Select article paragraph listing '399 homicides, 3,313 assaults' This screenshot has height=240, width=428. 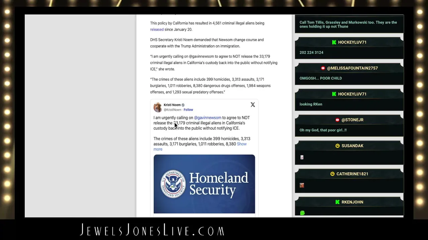[x=210, y=86]
